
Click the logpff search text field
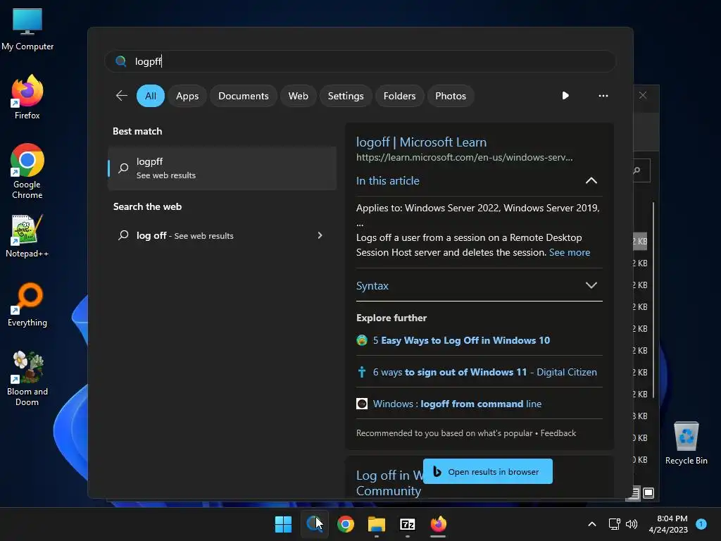360,61
